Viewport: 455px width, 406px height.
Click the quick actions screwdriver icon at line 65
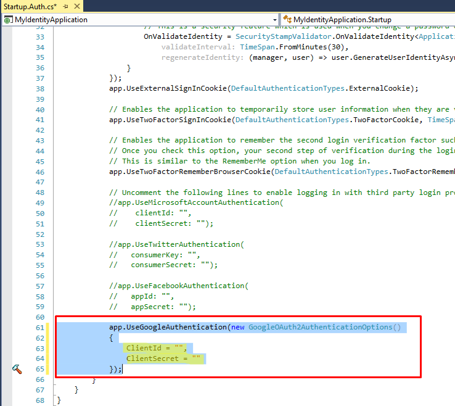17,369
